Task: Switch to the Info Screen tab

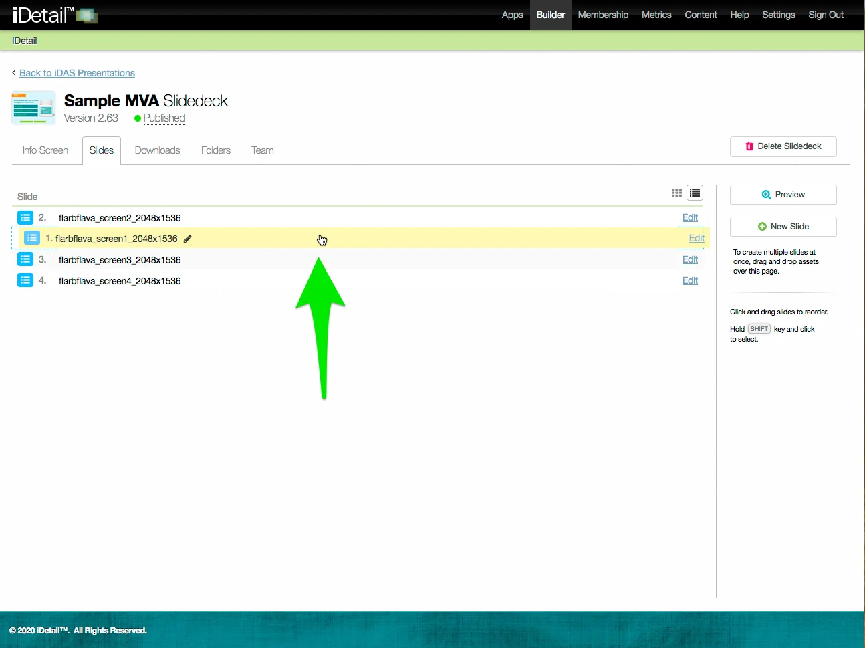Action: click(x=45, y=150)
